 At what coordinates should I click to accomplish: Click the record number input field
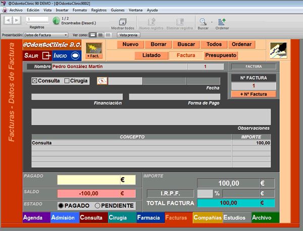(37, 19)
